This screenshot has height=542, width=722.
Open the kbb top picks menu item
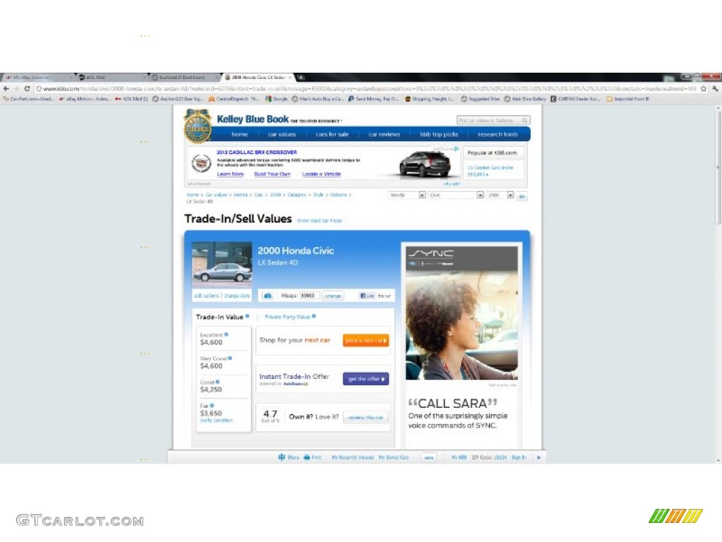pos(439,135)
